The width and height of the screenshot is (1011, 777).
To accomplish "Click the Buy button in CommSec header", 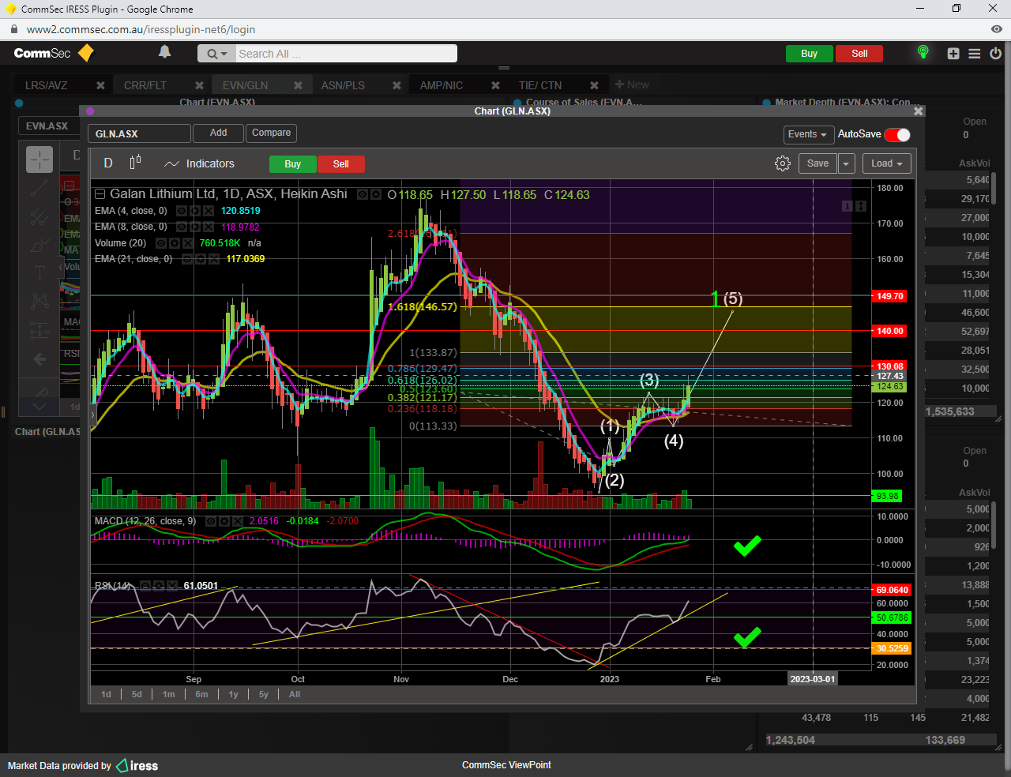I will click(809, 54).
